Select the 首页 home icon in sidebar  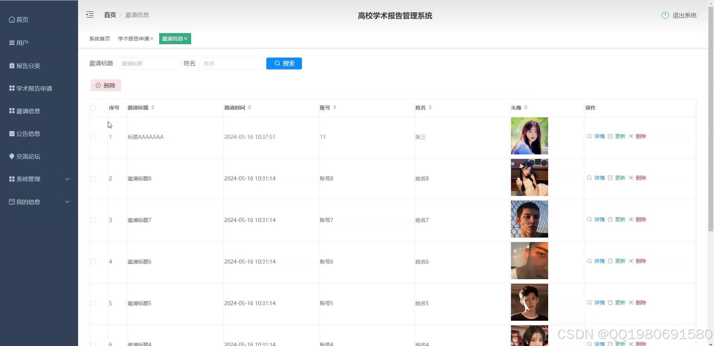[12, 19]
